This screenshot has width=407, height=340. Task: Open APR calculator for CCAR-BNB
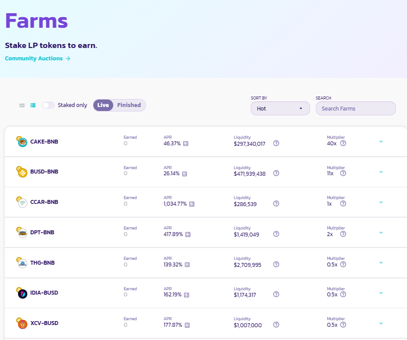(192, 204)
